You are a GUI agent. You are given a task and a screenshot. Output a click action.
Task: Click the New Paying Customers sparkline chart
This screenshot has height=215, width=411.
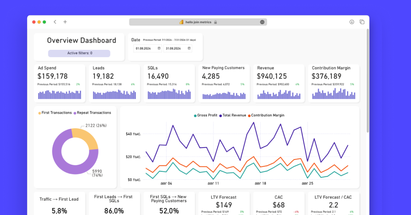tap(224, 95)
